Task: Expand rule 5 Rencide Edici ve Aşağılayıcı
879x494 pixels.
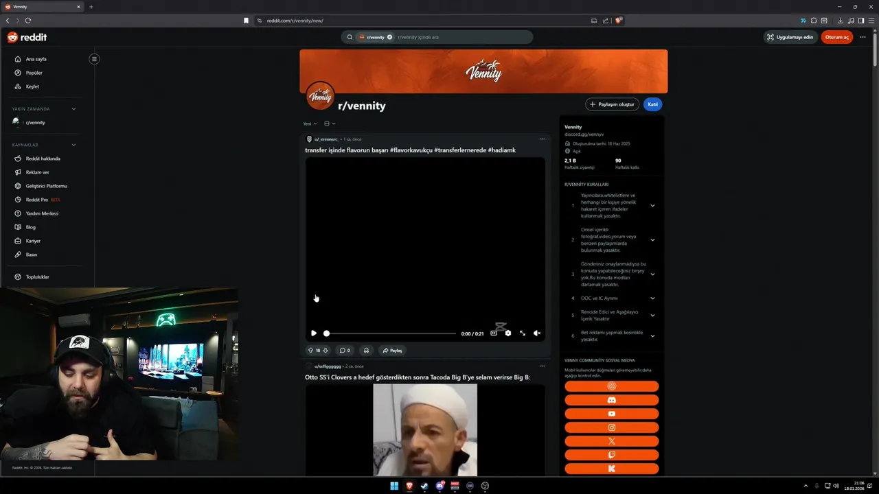Action: pos(652,316)
